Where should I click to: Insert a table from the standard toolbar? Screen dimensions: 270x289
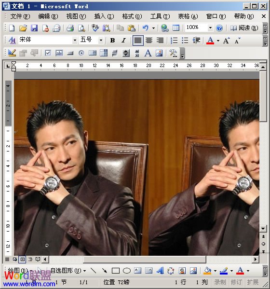pyautogui.click(x=176, y=28)
